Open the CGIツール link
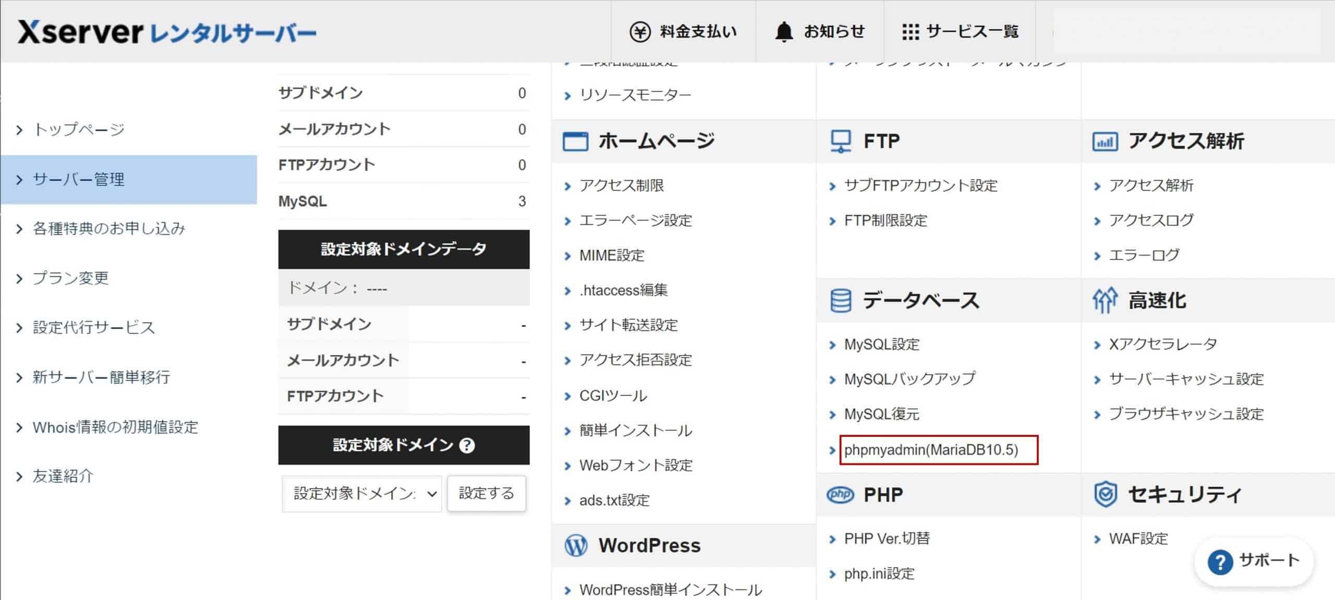Screen dimensions: 1335x600 pyautogui.click(x=613, y=396)
